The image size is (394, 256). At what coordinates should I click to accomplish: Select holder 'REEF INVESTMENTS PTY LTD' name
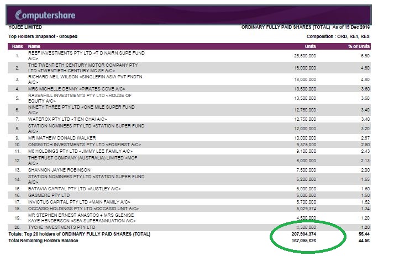(x=86, y=56)
